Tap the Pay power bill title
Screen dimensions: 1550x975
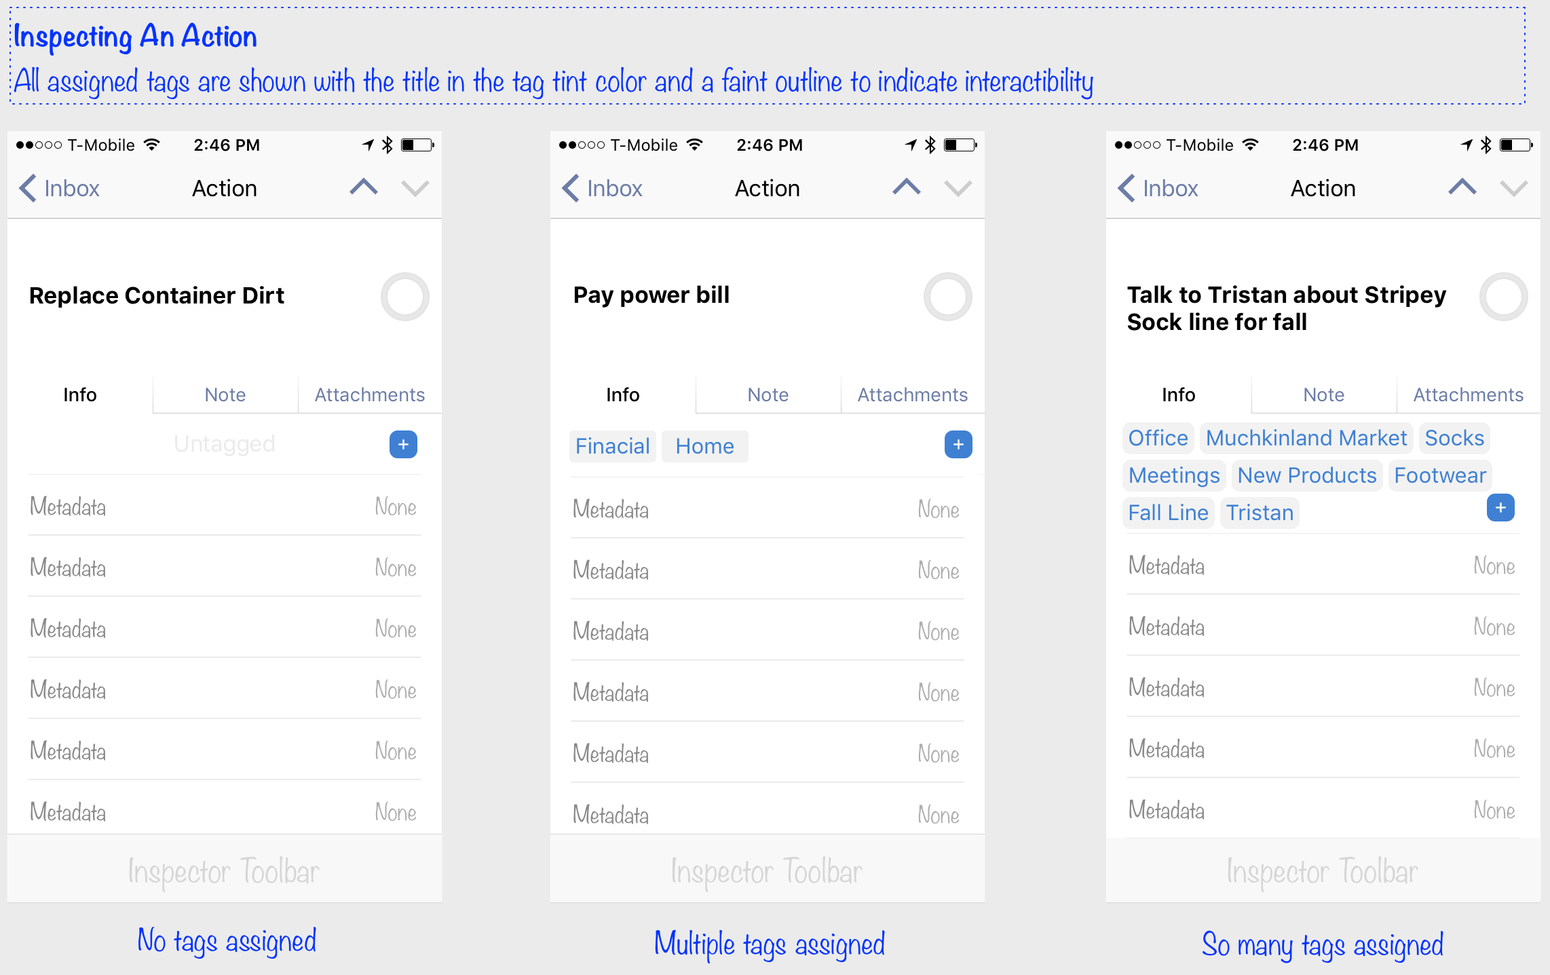(651, 295)
